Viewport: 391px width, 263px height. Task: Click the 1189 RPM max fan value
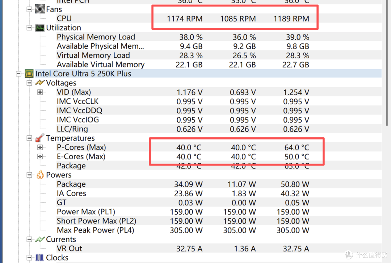tap(291, 19)
